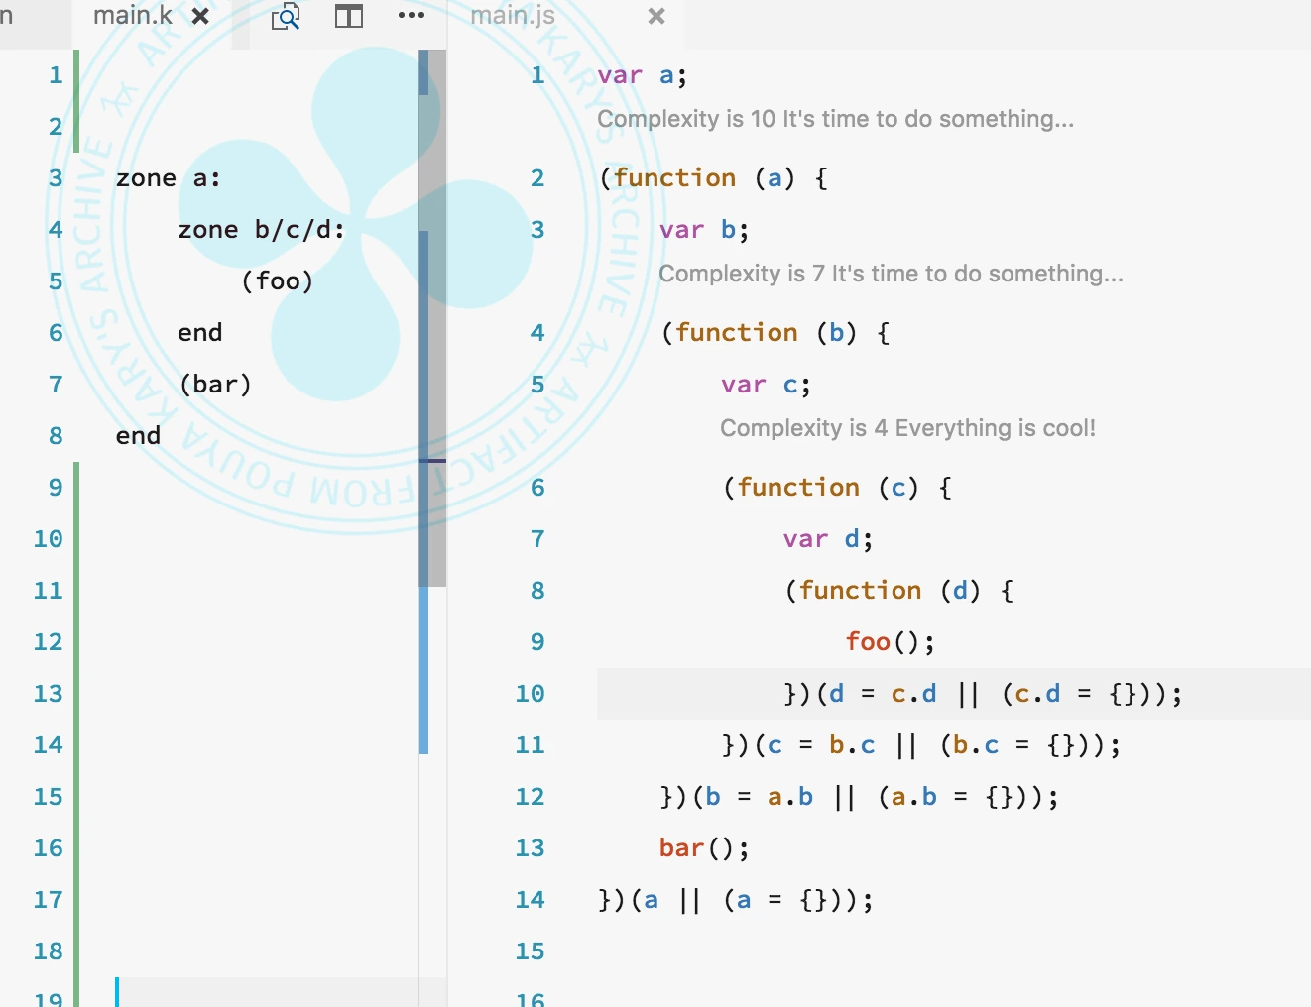Click the 'Complexity is 4' code lens
The image size is (1311, 1007).
[x=907, y=429]
